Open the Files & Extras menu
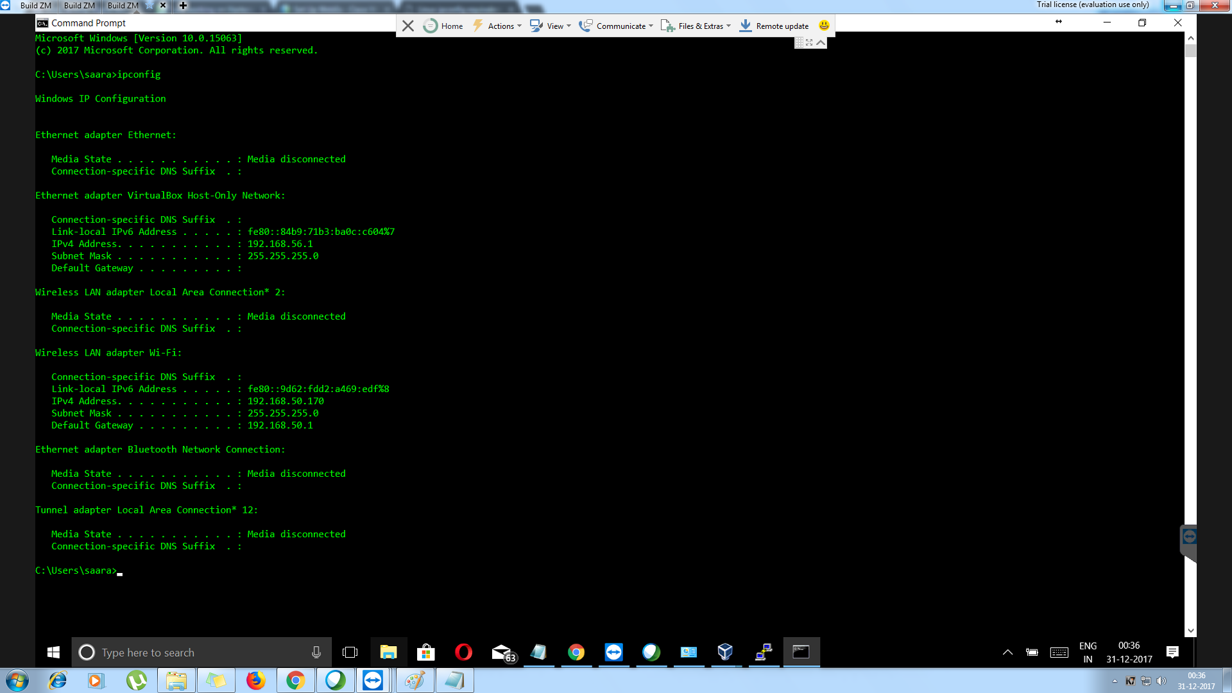 pyautogui.click(x=696, y=26)
